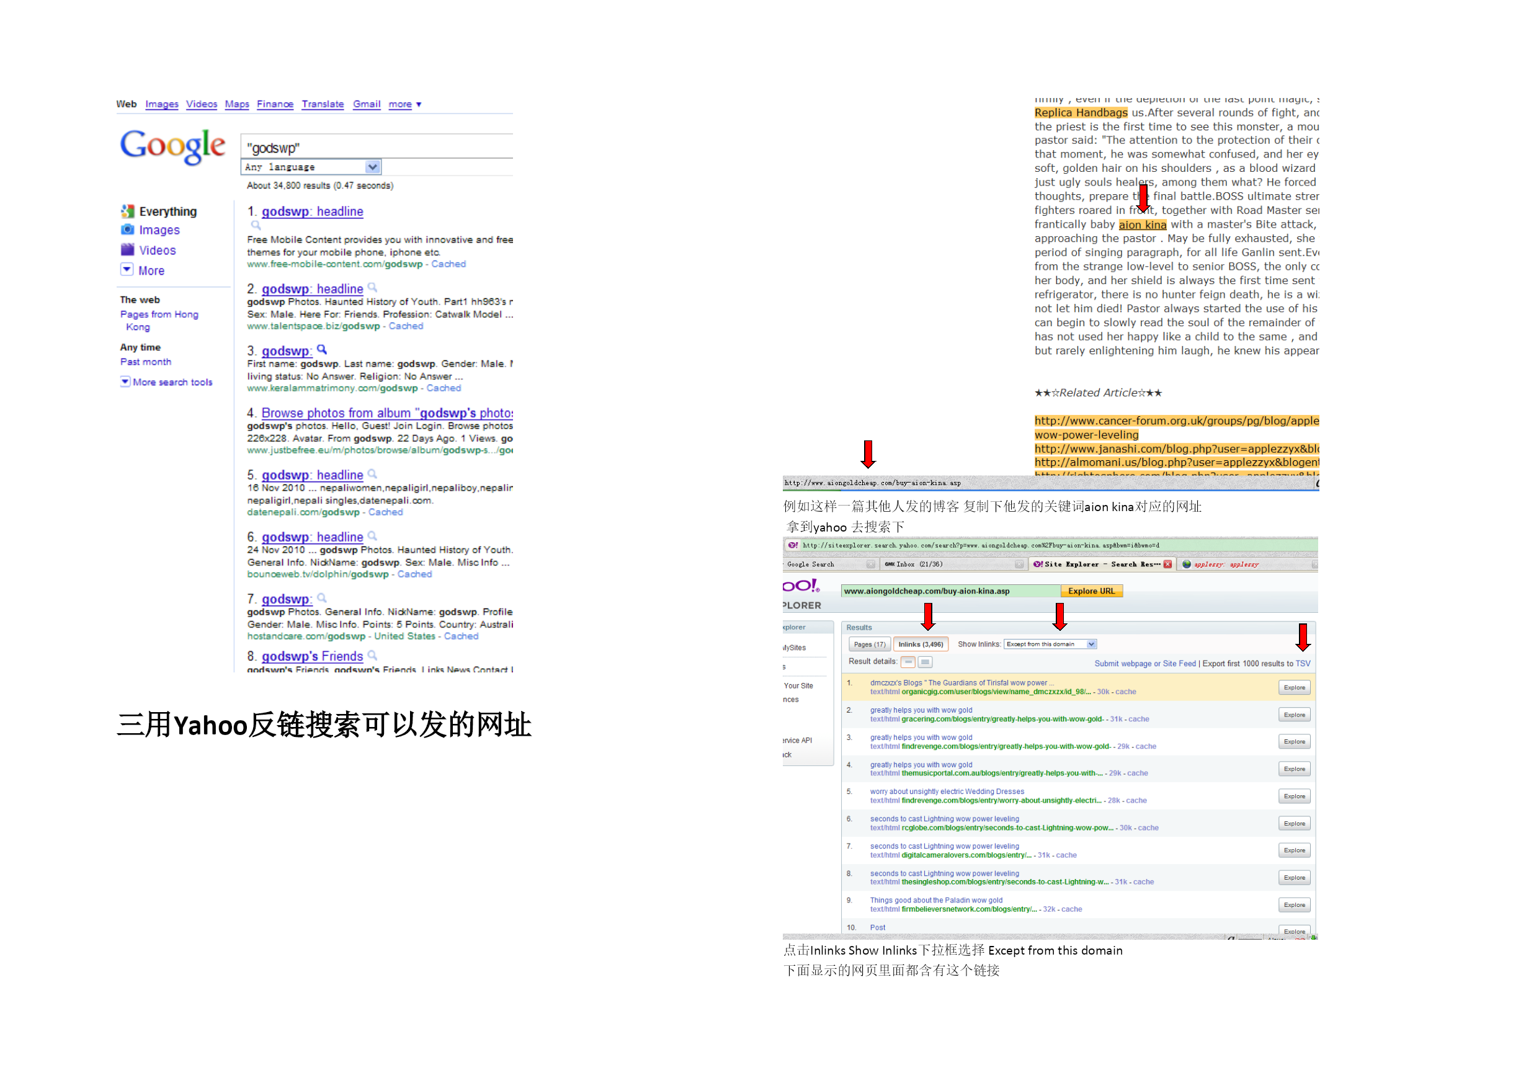Open the Show Inlinks dropdown
Viewport: 1539px width, 1088px height.
(x=1050, y=644)
